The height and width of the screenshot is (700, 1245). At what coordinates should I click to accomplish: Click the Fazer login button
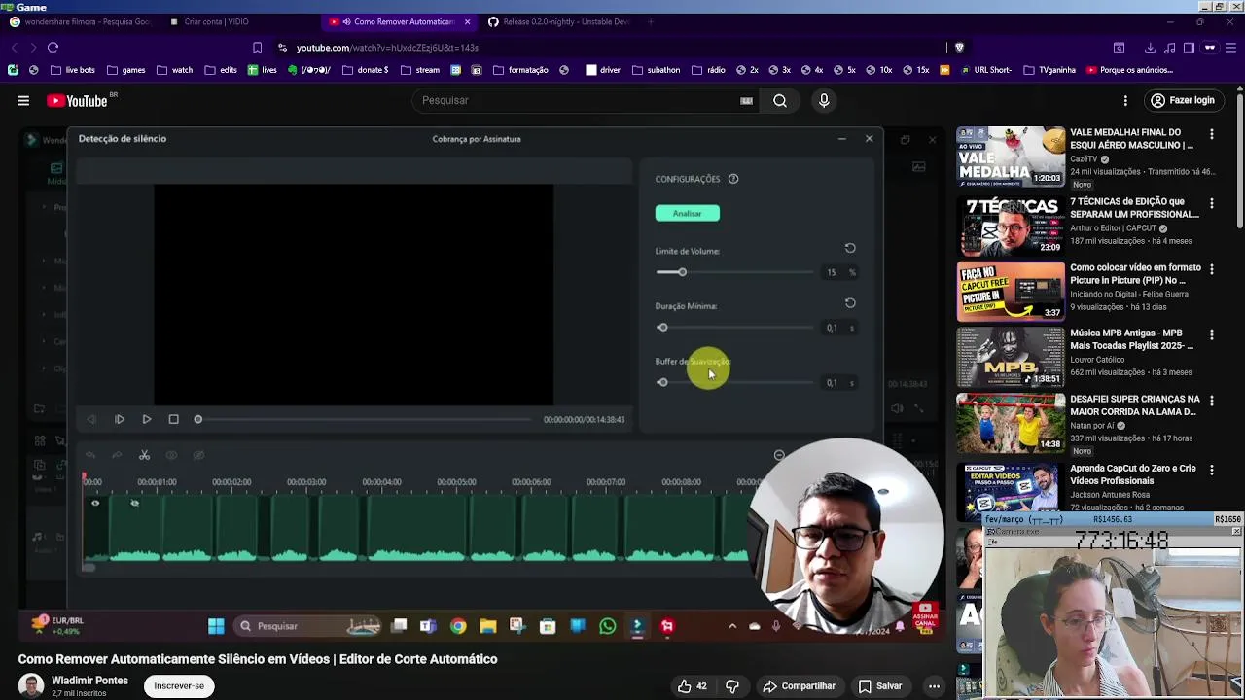(1182, 100)
